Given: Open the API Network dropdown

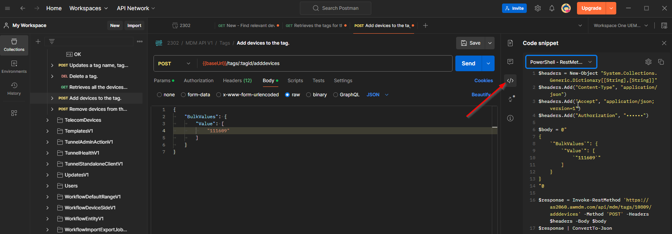Looking at the screenshot, I should 136,8.
